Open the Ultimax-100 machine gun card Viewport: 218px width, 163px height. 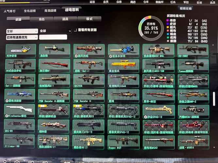click(x=19, y=141)
